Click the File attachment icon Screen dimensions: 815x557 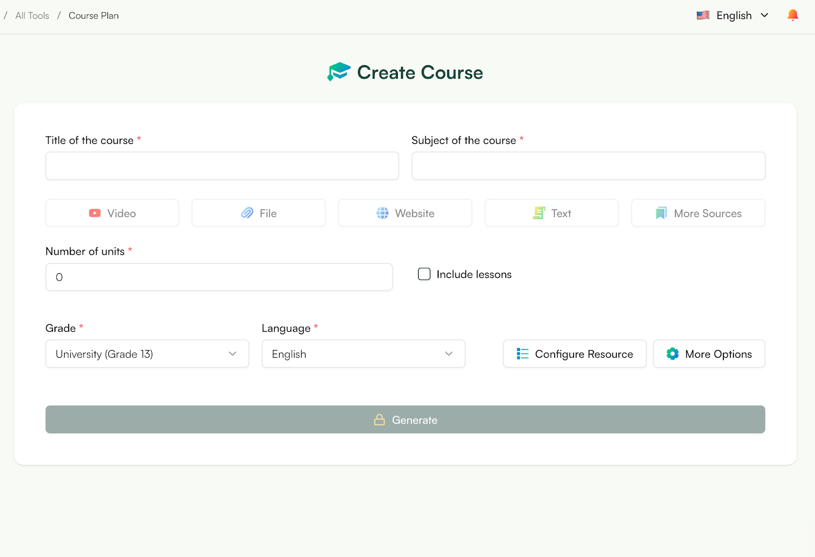pos(247,213)
